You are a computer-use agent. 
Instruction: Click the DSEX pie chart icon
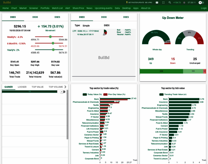(105, 33)
